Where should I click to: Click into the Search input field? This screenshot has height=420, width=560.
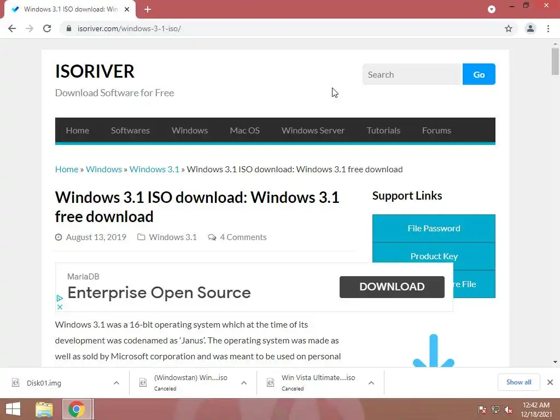pos(412,74)
